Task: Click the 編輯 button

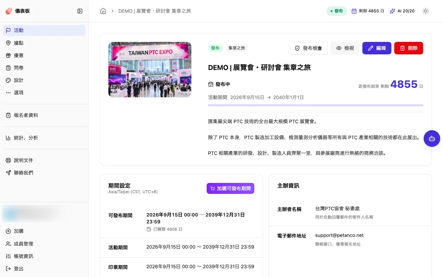Action: click(377, 48)
